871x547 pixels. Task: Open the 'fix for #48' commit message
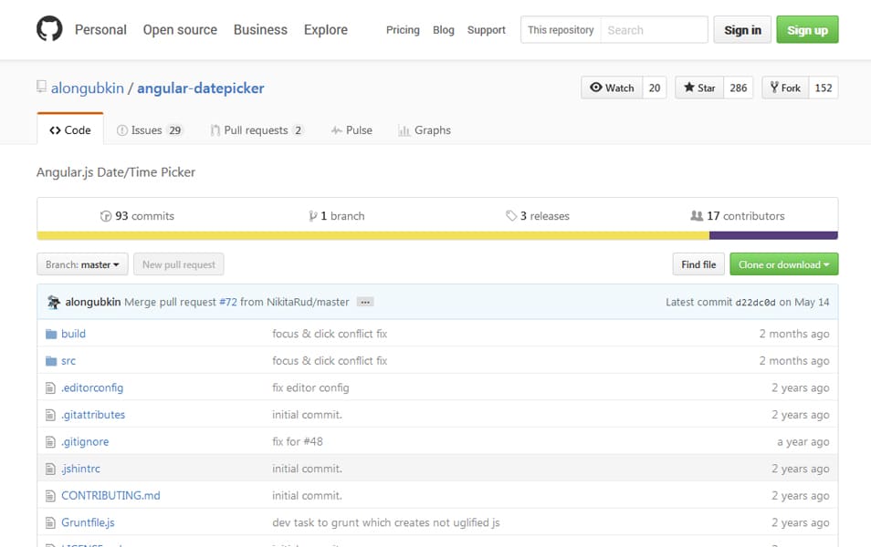click(298, 442)
